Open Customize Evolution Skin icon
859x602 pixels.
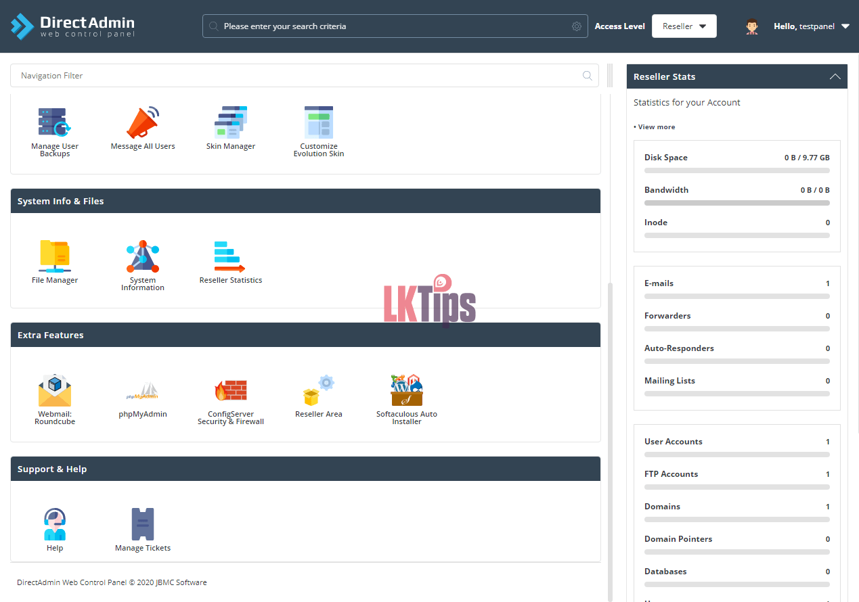[x=319, y=122]
